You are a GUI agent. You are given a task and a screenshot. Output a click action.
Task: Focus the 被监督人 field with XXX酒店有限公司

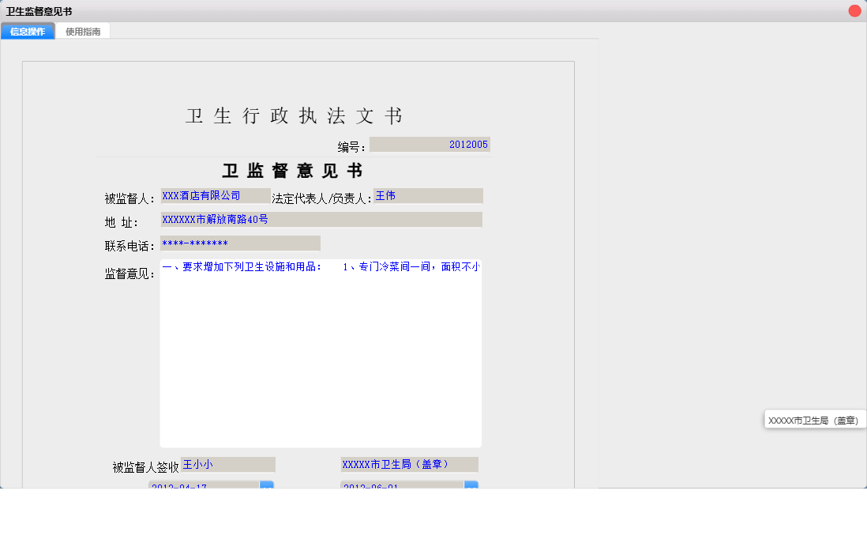[x=215, y=196]
